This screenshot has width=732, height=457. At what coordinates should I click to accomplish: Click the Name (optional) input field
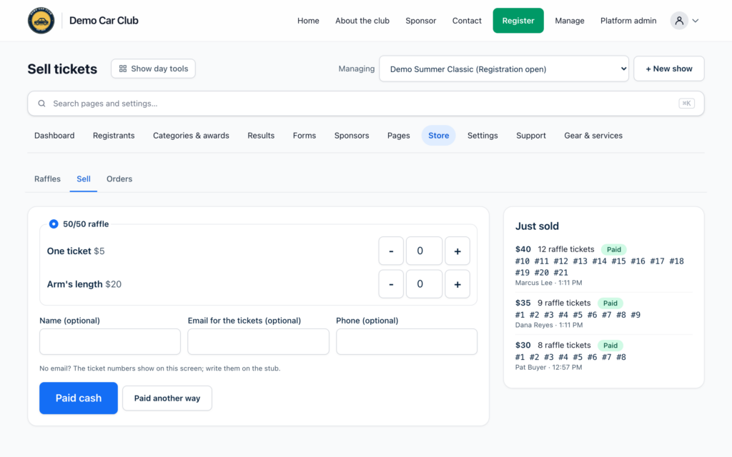(x=110, y=342)
